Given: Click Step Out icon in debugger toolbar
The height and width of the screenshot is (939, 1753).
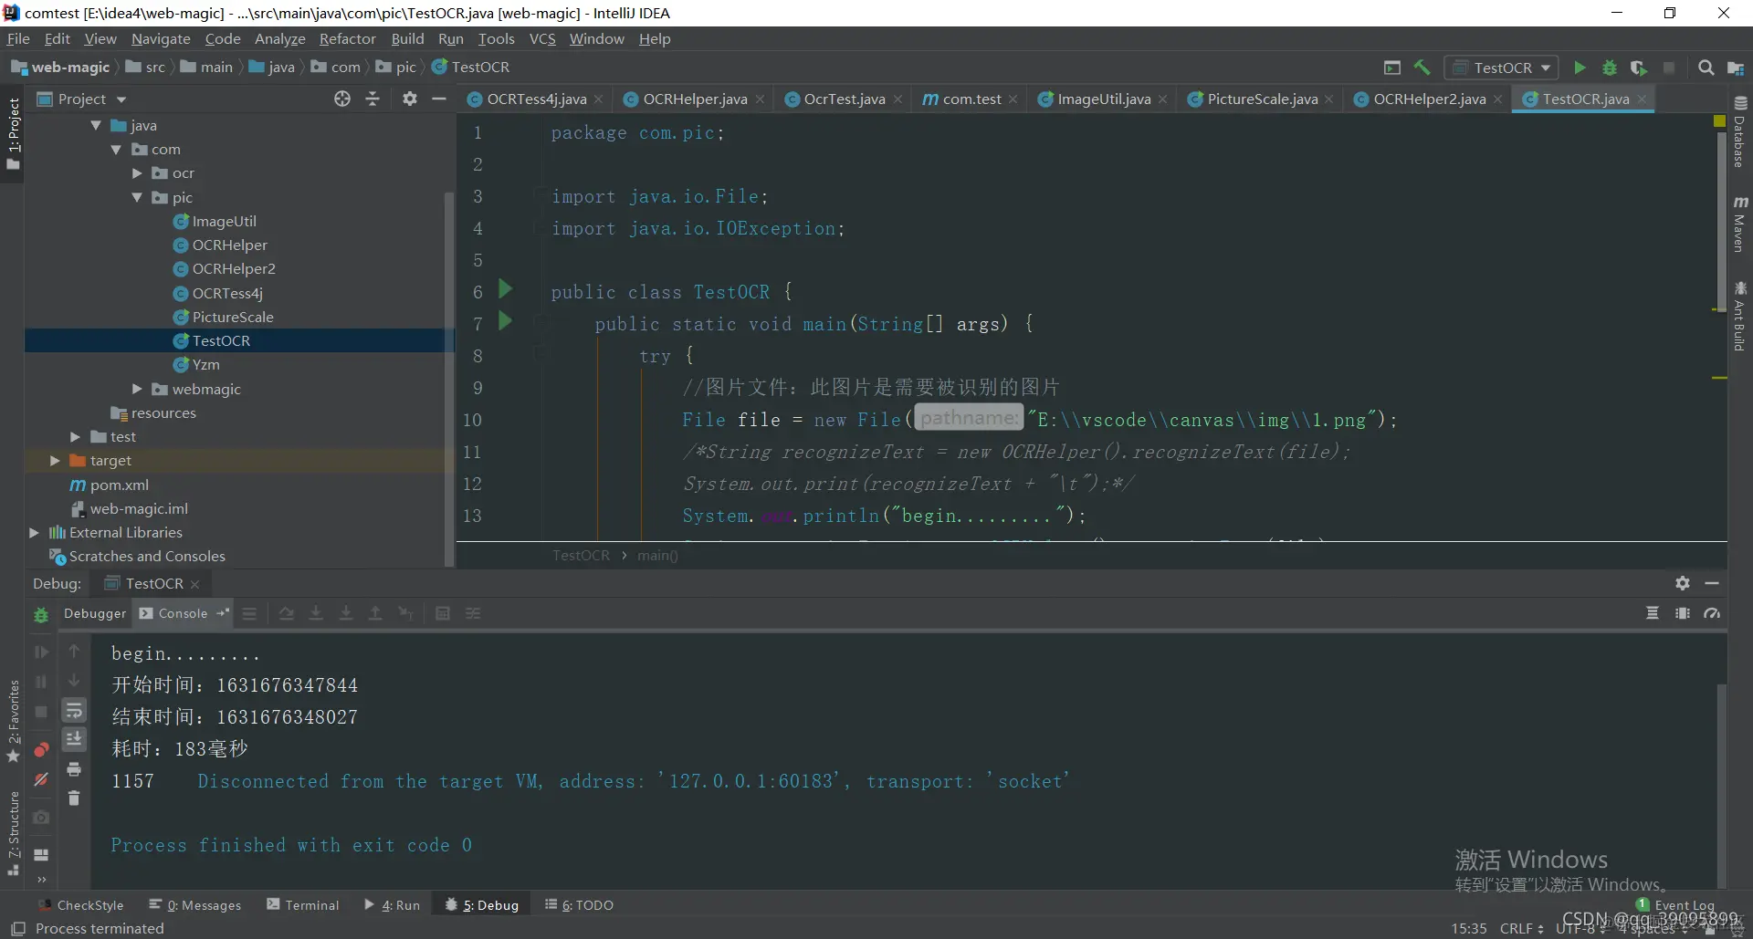Looking at the screenshot, I should click(x=375, y=613).
